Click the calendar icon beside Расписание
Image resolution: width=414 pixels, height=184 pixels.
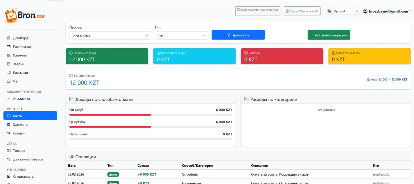coord(9,47)
